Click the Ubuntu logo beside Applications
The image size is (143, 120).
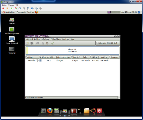pyautogui.click(x=4, y=12)
